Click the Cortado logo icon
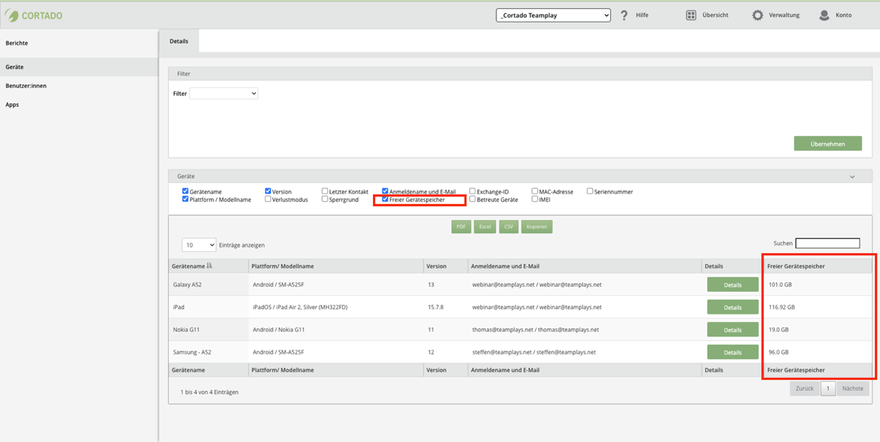The image size is (880, 442). pos(11,15)
